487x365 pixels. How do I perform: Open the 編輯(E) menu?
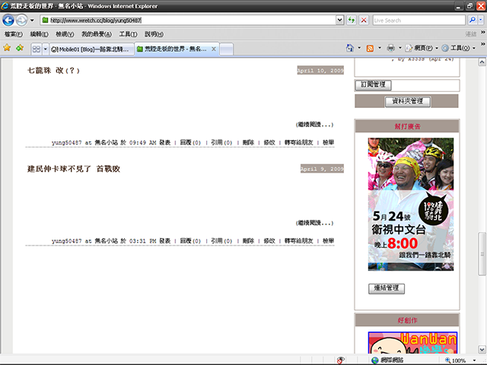click(39, 34)
